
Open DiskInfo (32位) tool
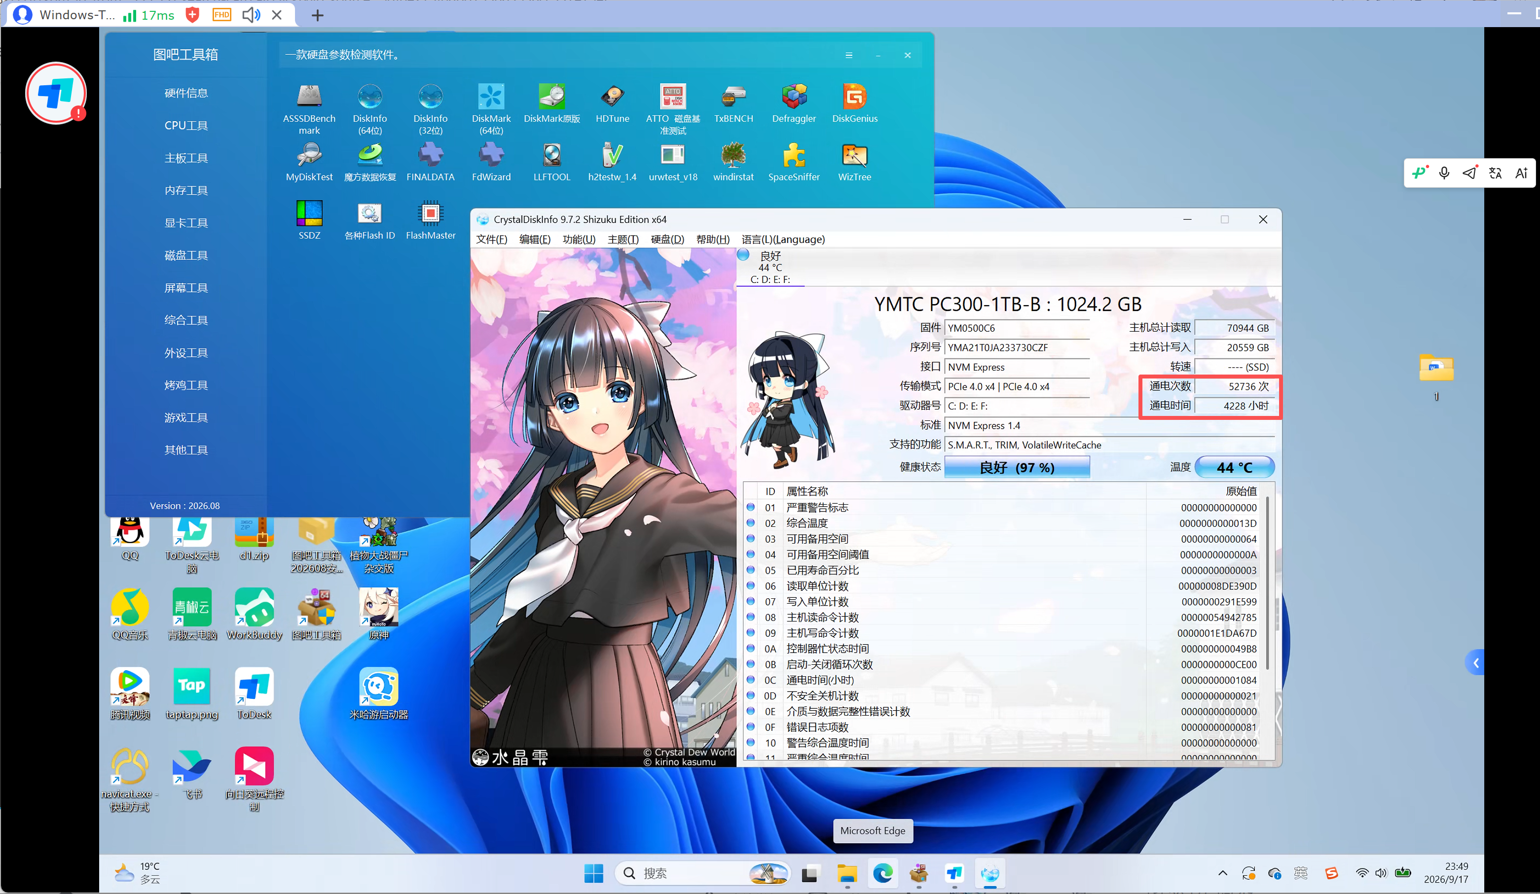click(430, 109)
